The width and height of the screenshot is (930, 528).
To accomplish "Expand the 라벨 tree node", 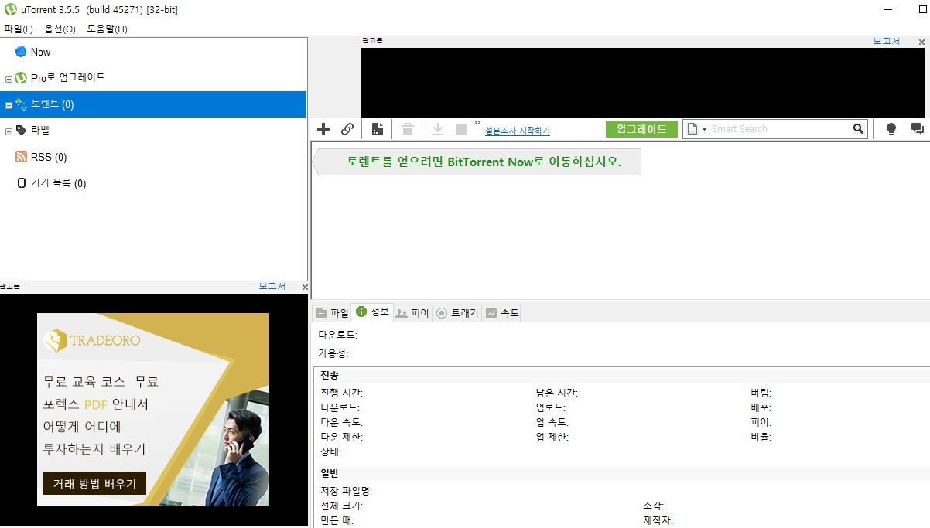I will pos(9,131).
